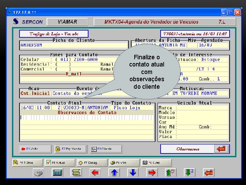Click the blue up arrow icon
This screenshot has width=246, height=185.
pos(114,173)
